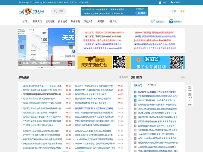Viewport: 203px width, 152px height.
Task: Open 莆田鞋一手货源终端档口商家666 link
Action: click(x=104, y=33)
